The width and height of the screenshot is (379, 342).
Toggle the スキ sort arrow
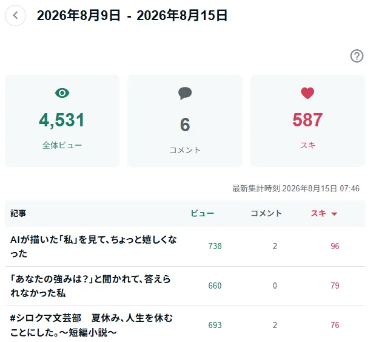click(334, 214)
